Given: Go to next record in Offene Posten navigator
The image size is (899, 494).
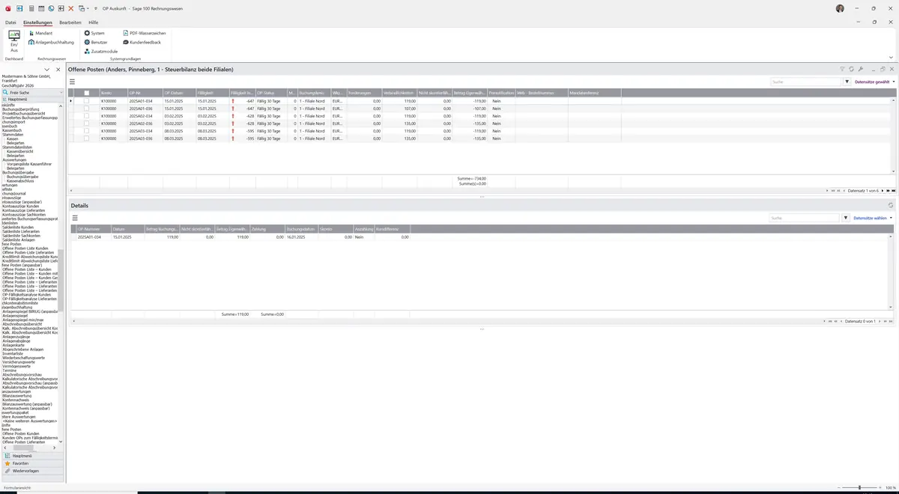Looking at the screenshot, I should (883, 191).
